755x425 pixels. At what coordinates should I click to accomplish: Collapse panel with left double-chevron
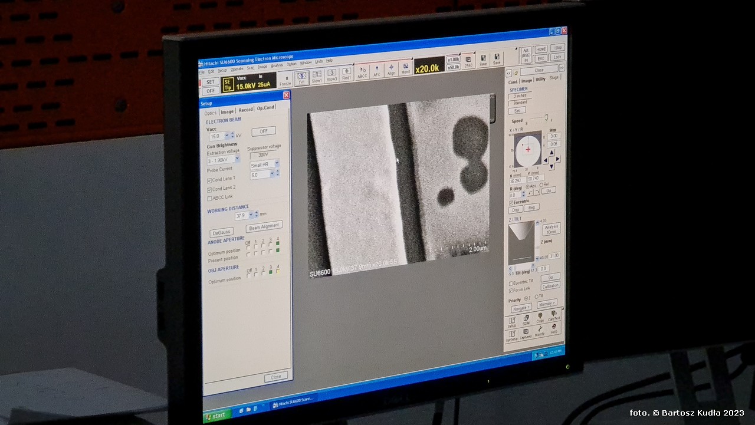[x=508, y=73]
